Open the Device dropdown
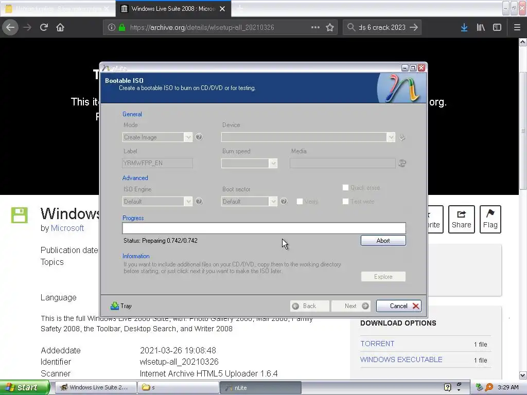 click(308, 137)
